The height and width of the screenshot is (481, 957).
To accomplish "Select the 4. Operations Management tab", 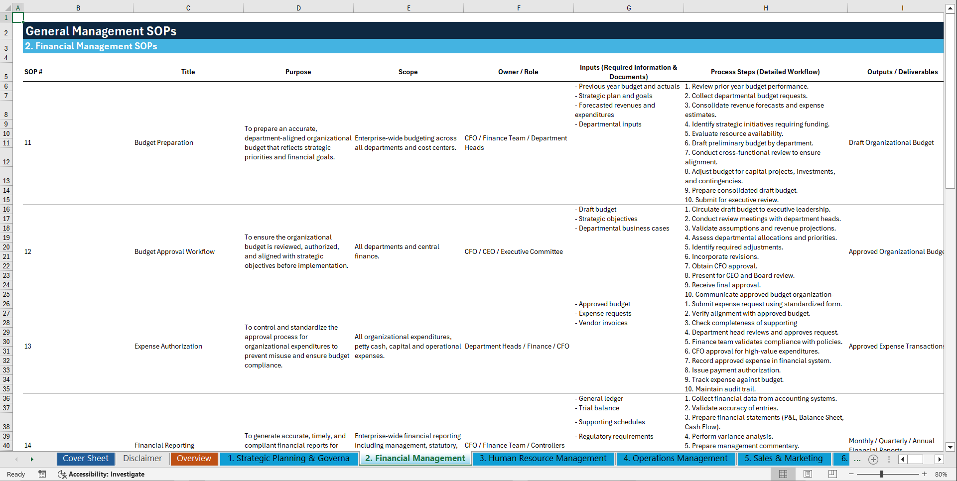I will (676, 459).
